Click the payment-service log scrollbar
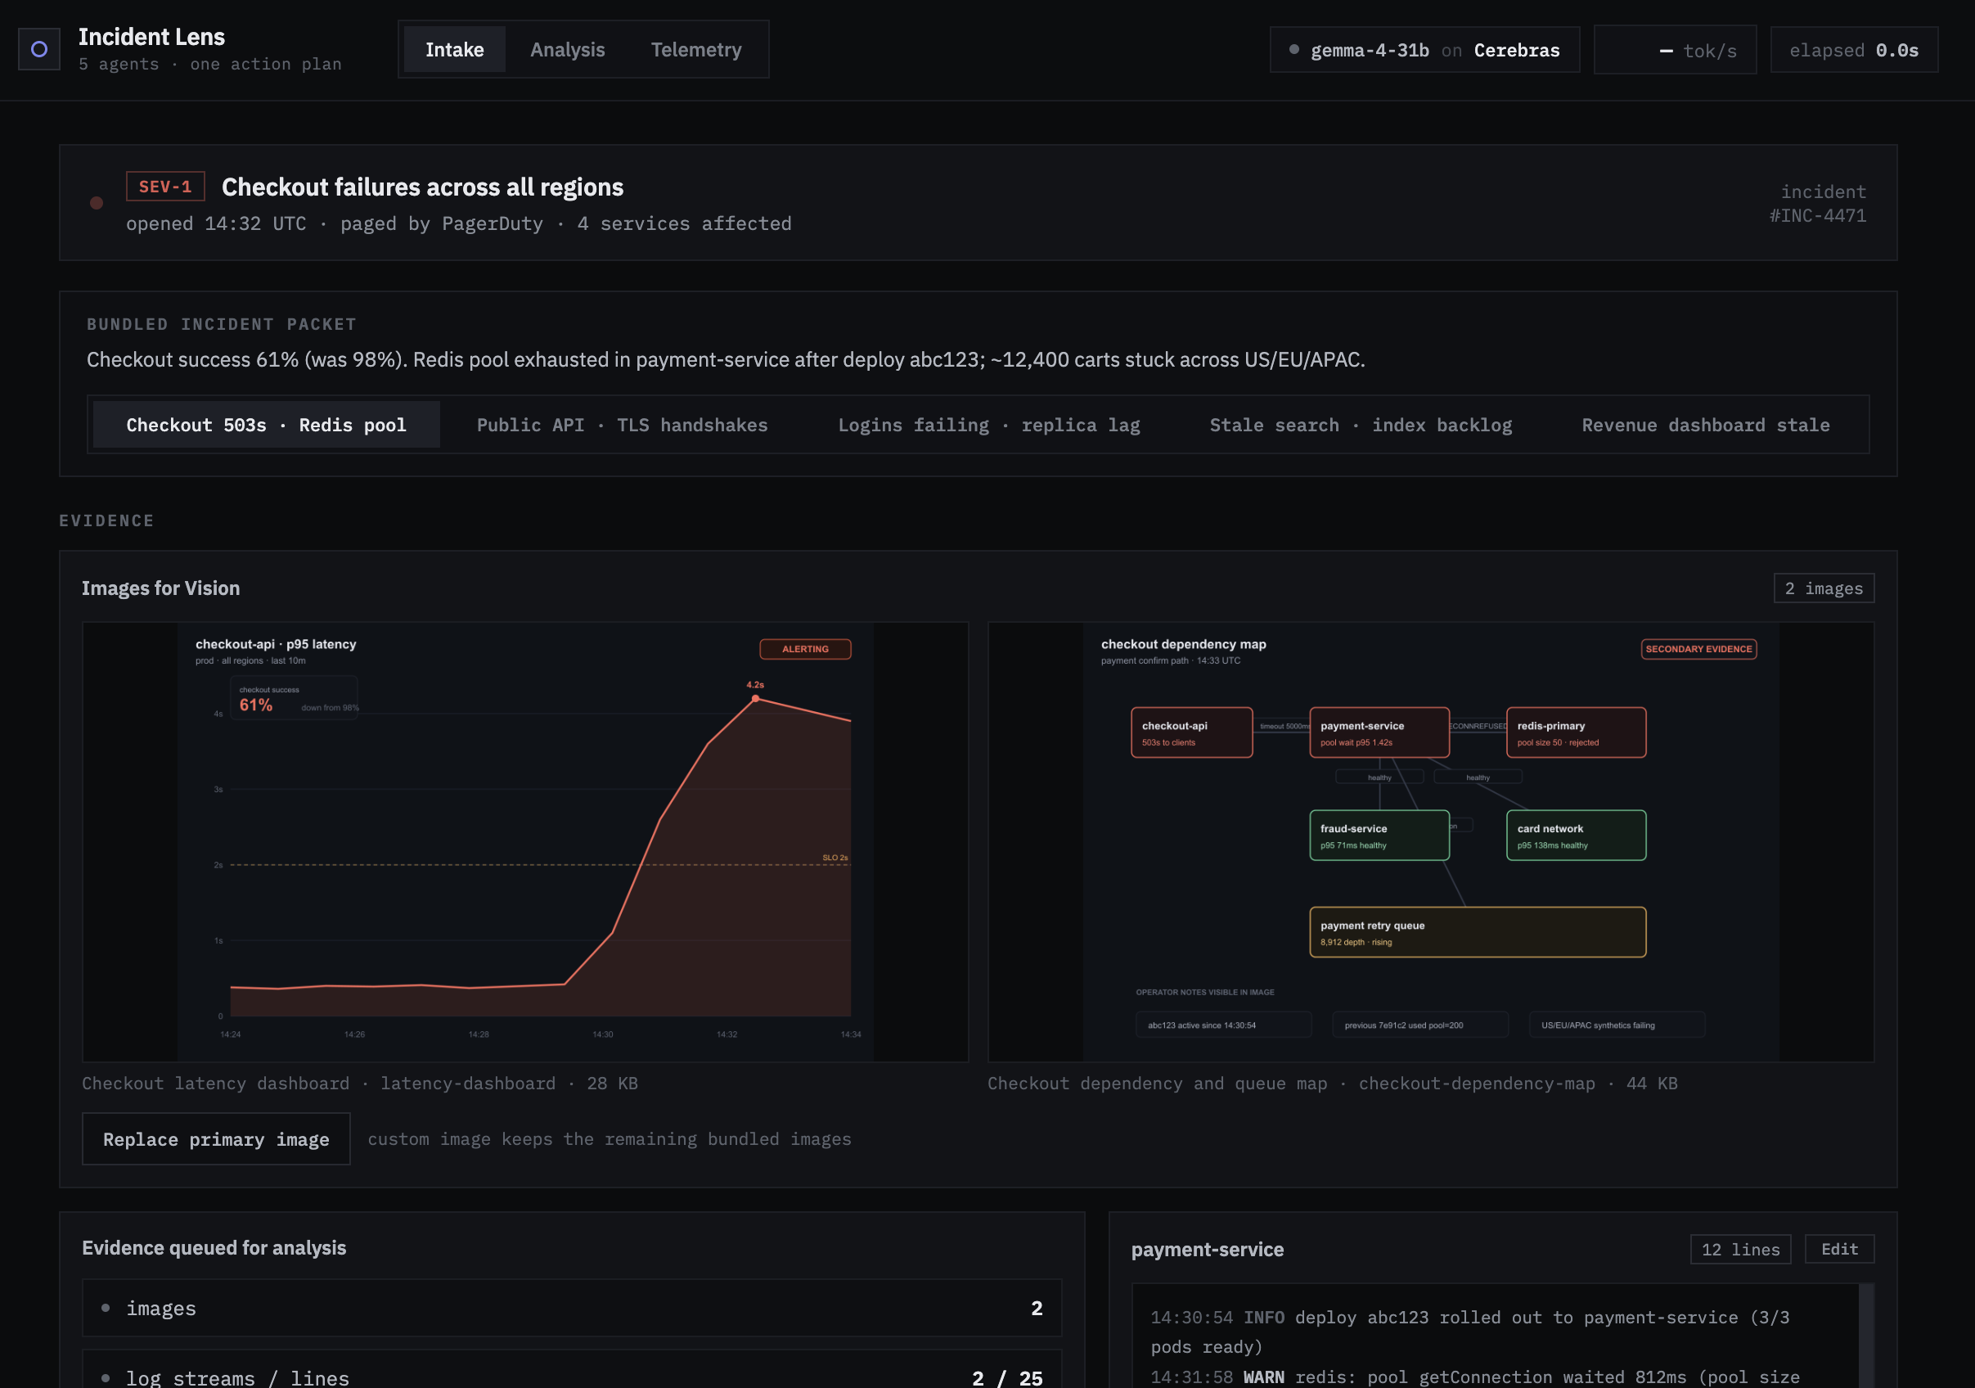This screenshot has height=1388, width=1975. 1865,1336
